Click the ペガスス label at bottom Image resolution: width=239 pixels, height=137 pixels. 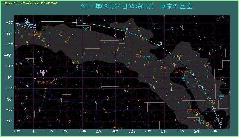click(x=117, y=128)
